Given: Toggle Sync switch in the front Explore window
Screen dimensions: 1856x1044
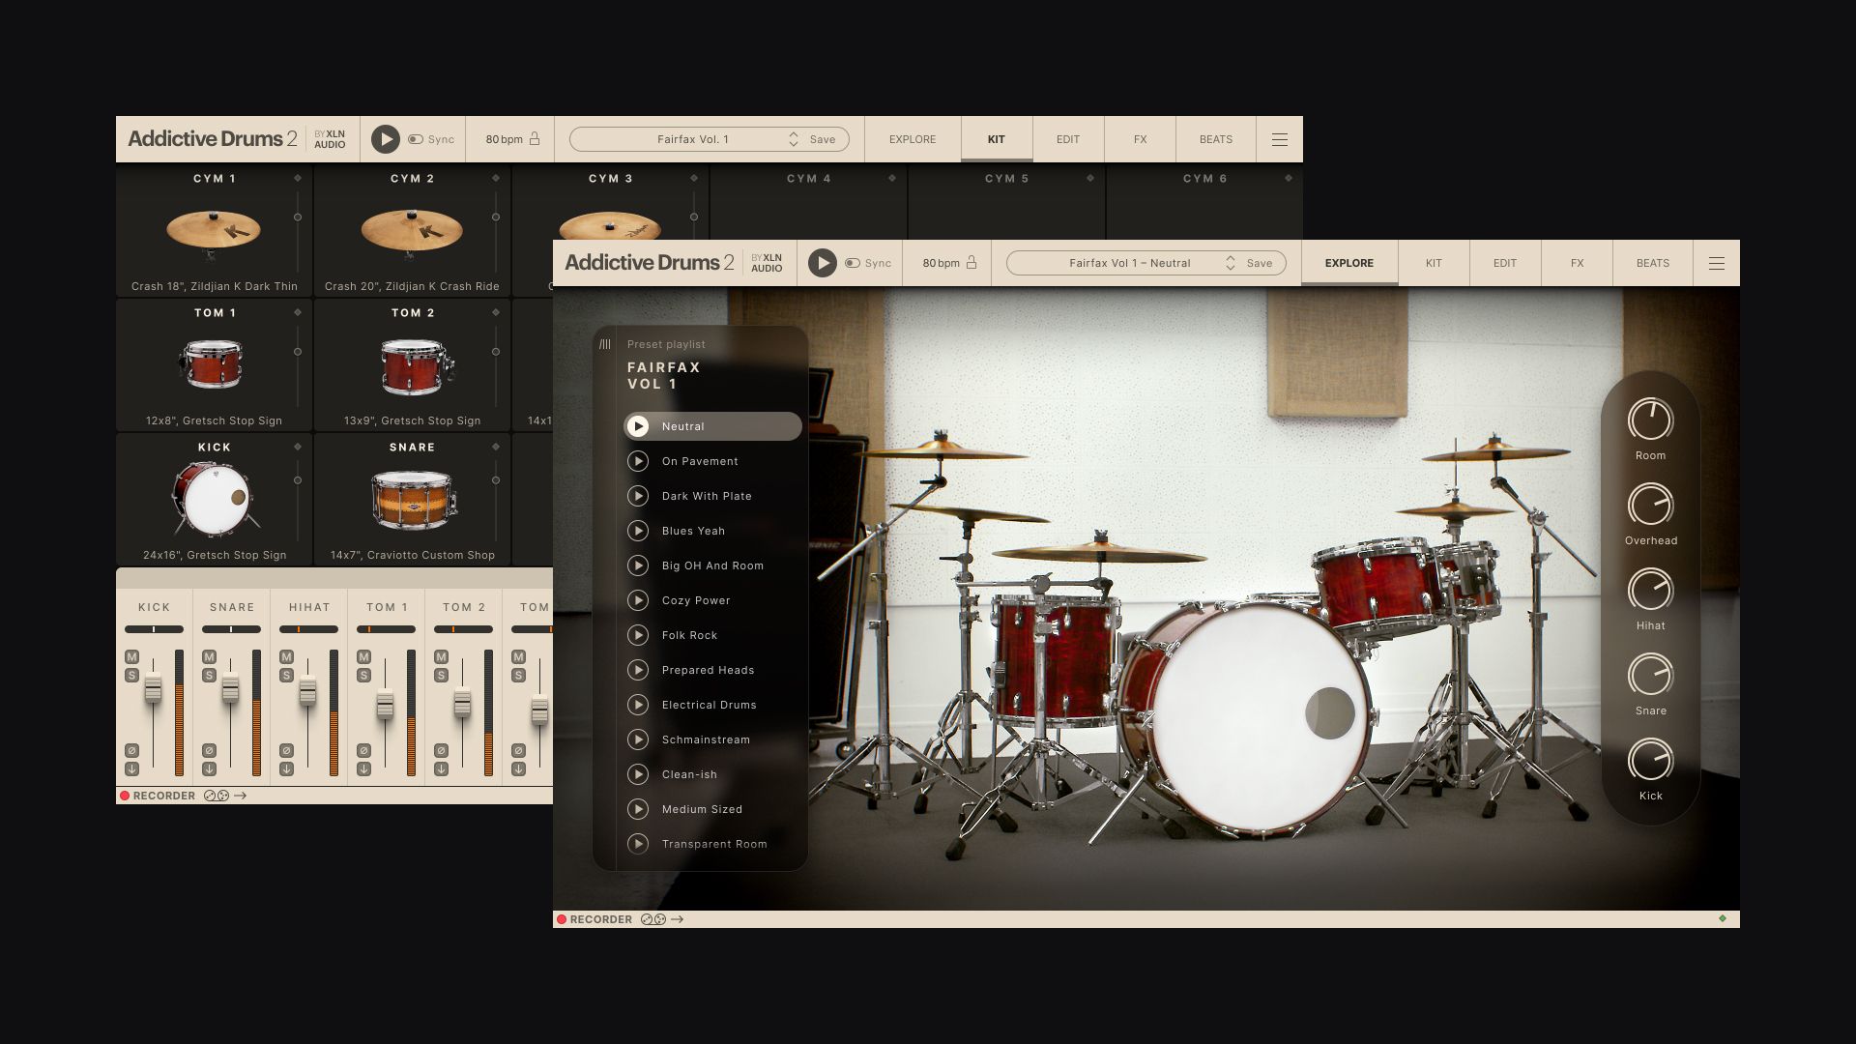Looking at the screenshot, I should pyautogui.click(x=852, y=263).
